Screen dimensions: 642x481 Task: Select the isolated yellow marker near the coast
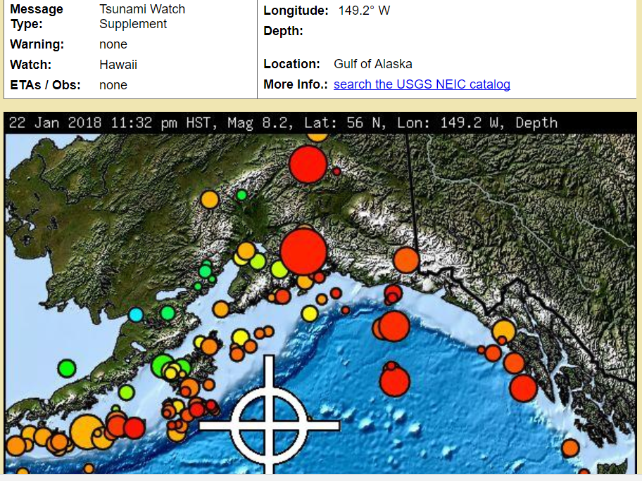(310, 314)
